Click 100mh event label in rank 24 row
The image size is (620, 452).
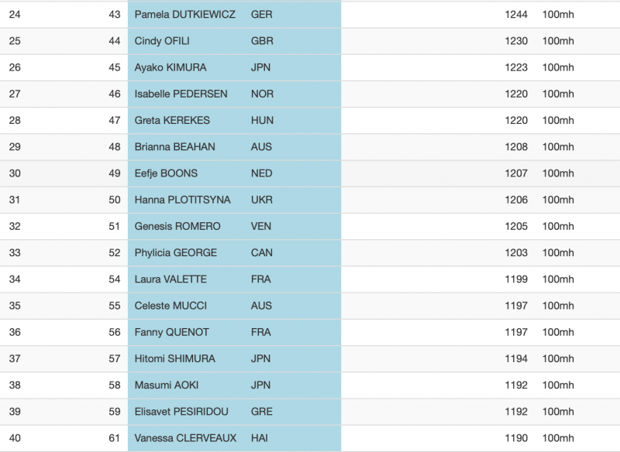pyautogui.click(x=558, y=15)
